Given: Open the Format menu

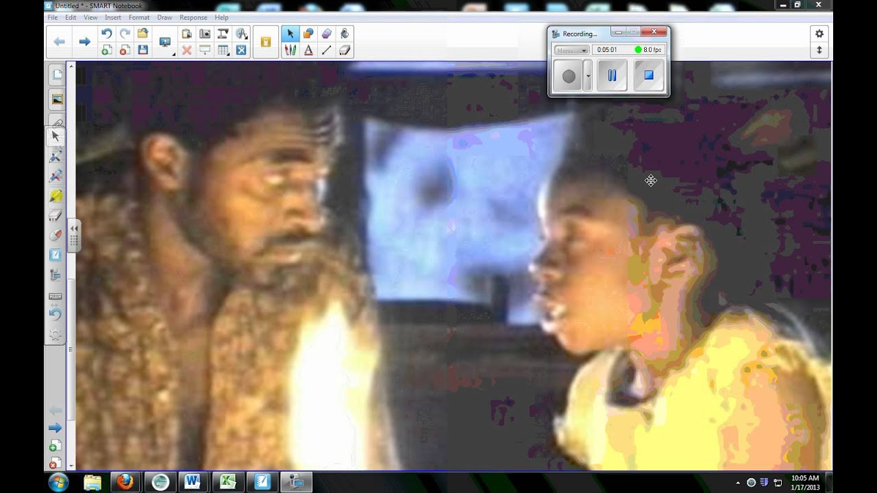Looking at the screenshot, I should [x=138, y=17].
